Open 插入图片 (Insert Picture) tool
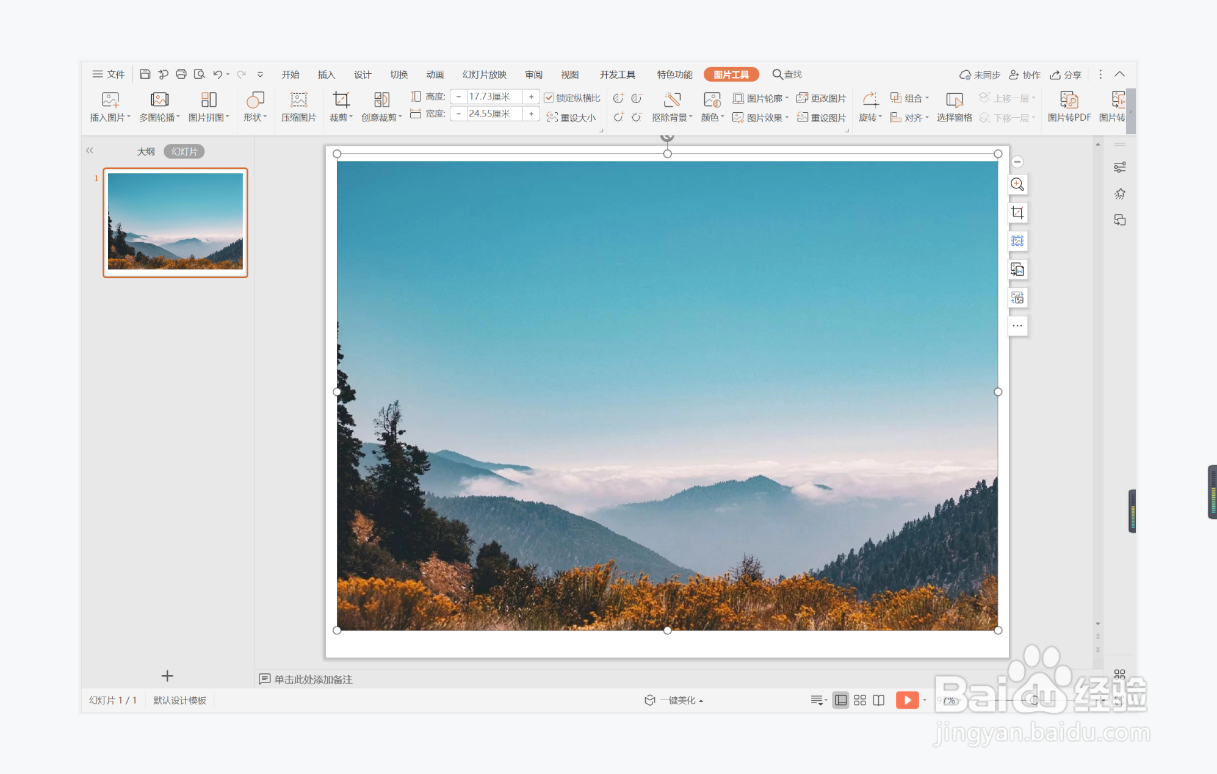The width and height of the screenshot is (1217, 774). [110, 107]
